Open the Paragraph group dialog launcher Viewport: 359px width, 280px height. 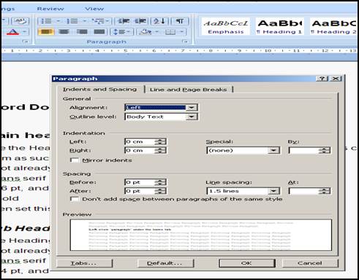185,42
